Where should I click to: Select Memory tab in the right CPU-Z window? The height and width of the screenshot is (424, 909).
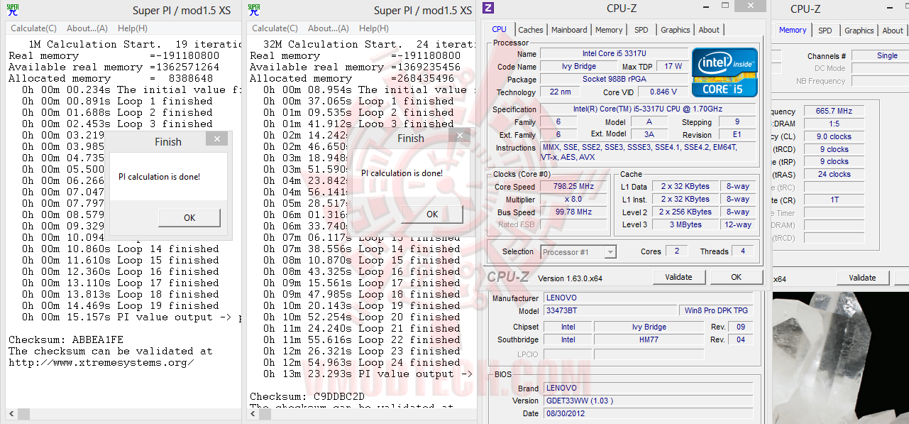click(793, 30)
